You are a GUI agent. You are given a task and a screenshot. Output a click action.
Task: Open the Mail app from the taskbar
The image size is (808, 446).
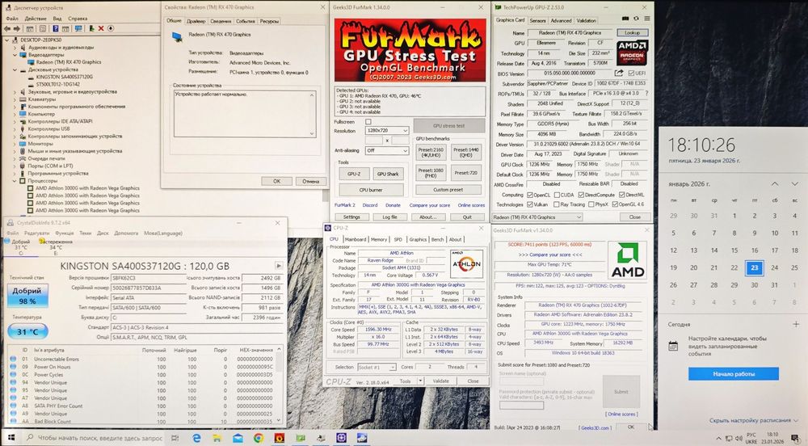coord(238,438)
